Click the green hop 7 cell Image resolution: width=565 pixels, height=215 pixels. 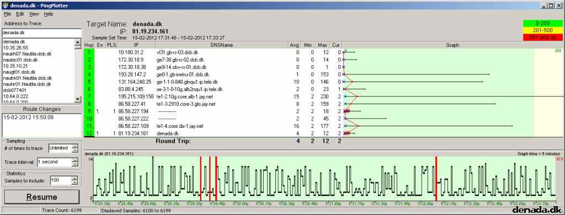click(88, 96)
